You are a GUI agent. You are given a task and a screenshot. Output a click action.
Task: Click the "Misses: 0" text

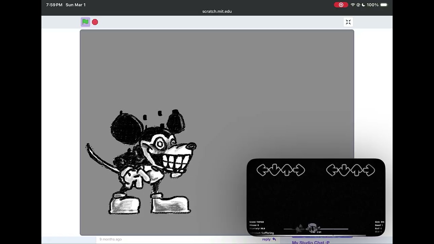[x=254, y=225]
